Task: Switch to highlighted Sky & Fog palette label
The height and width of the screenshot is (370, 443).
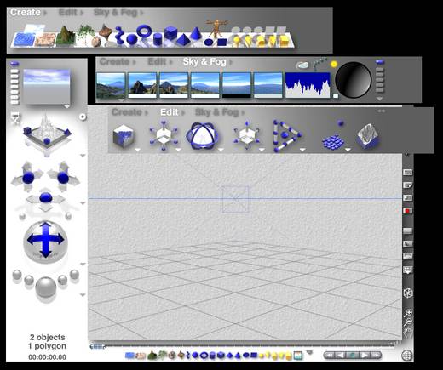Action: coord(204,61)
